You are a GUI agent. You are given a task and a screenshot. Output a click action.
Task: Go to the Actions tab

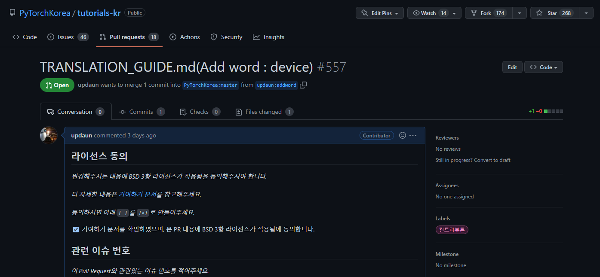pos(185,37)
